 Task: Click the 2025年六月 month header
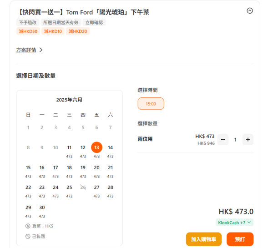click(69, 100)
